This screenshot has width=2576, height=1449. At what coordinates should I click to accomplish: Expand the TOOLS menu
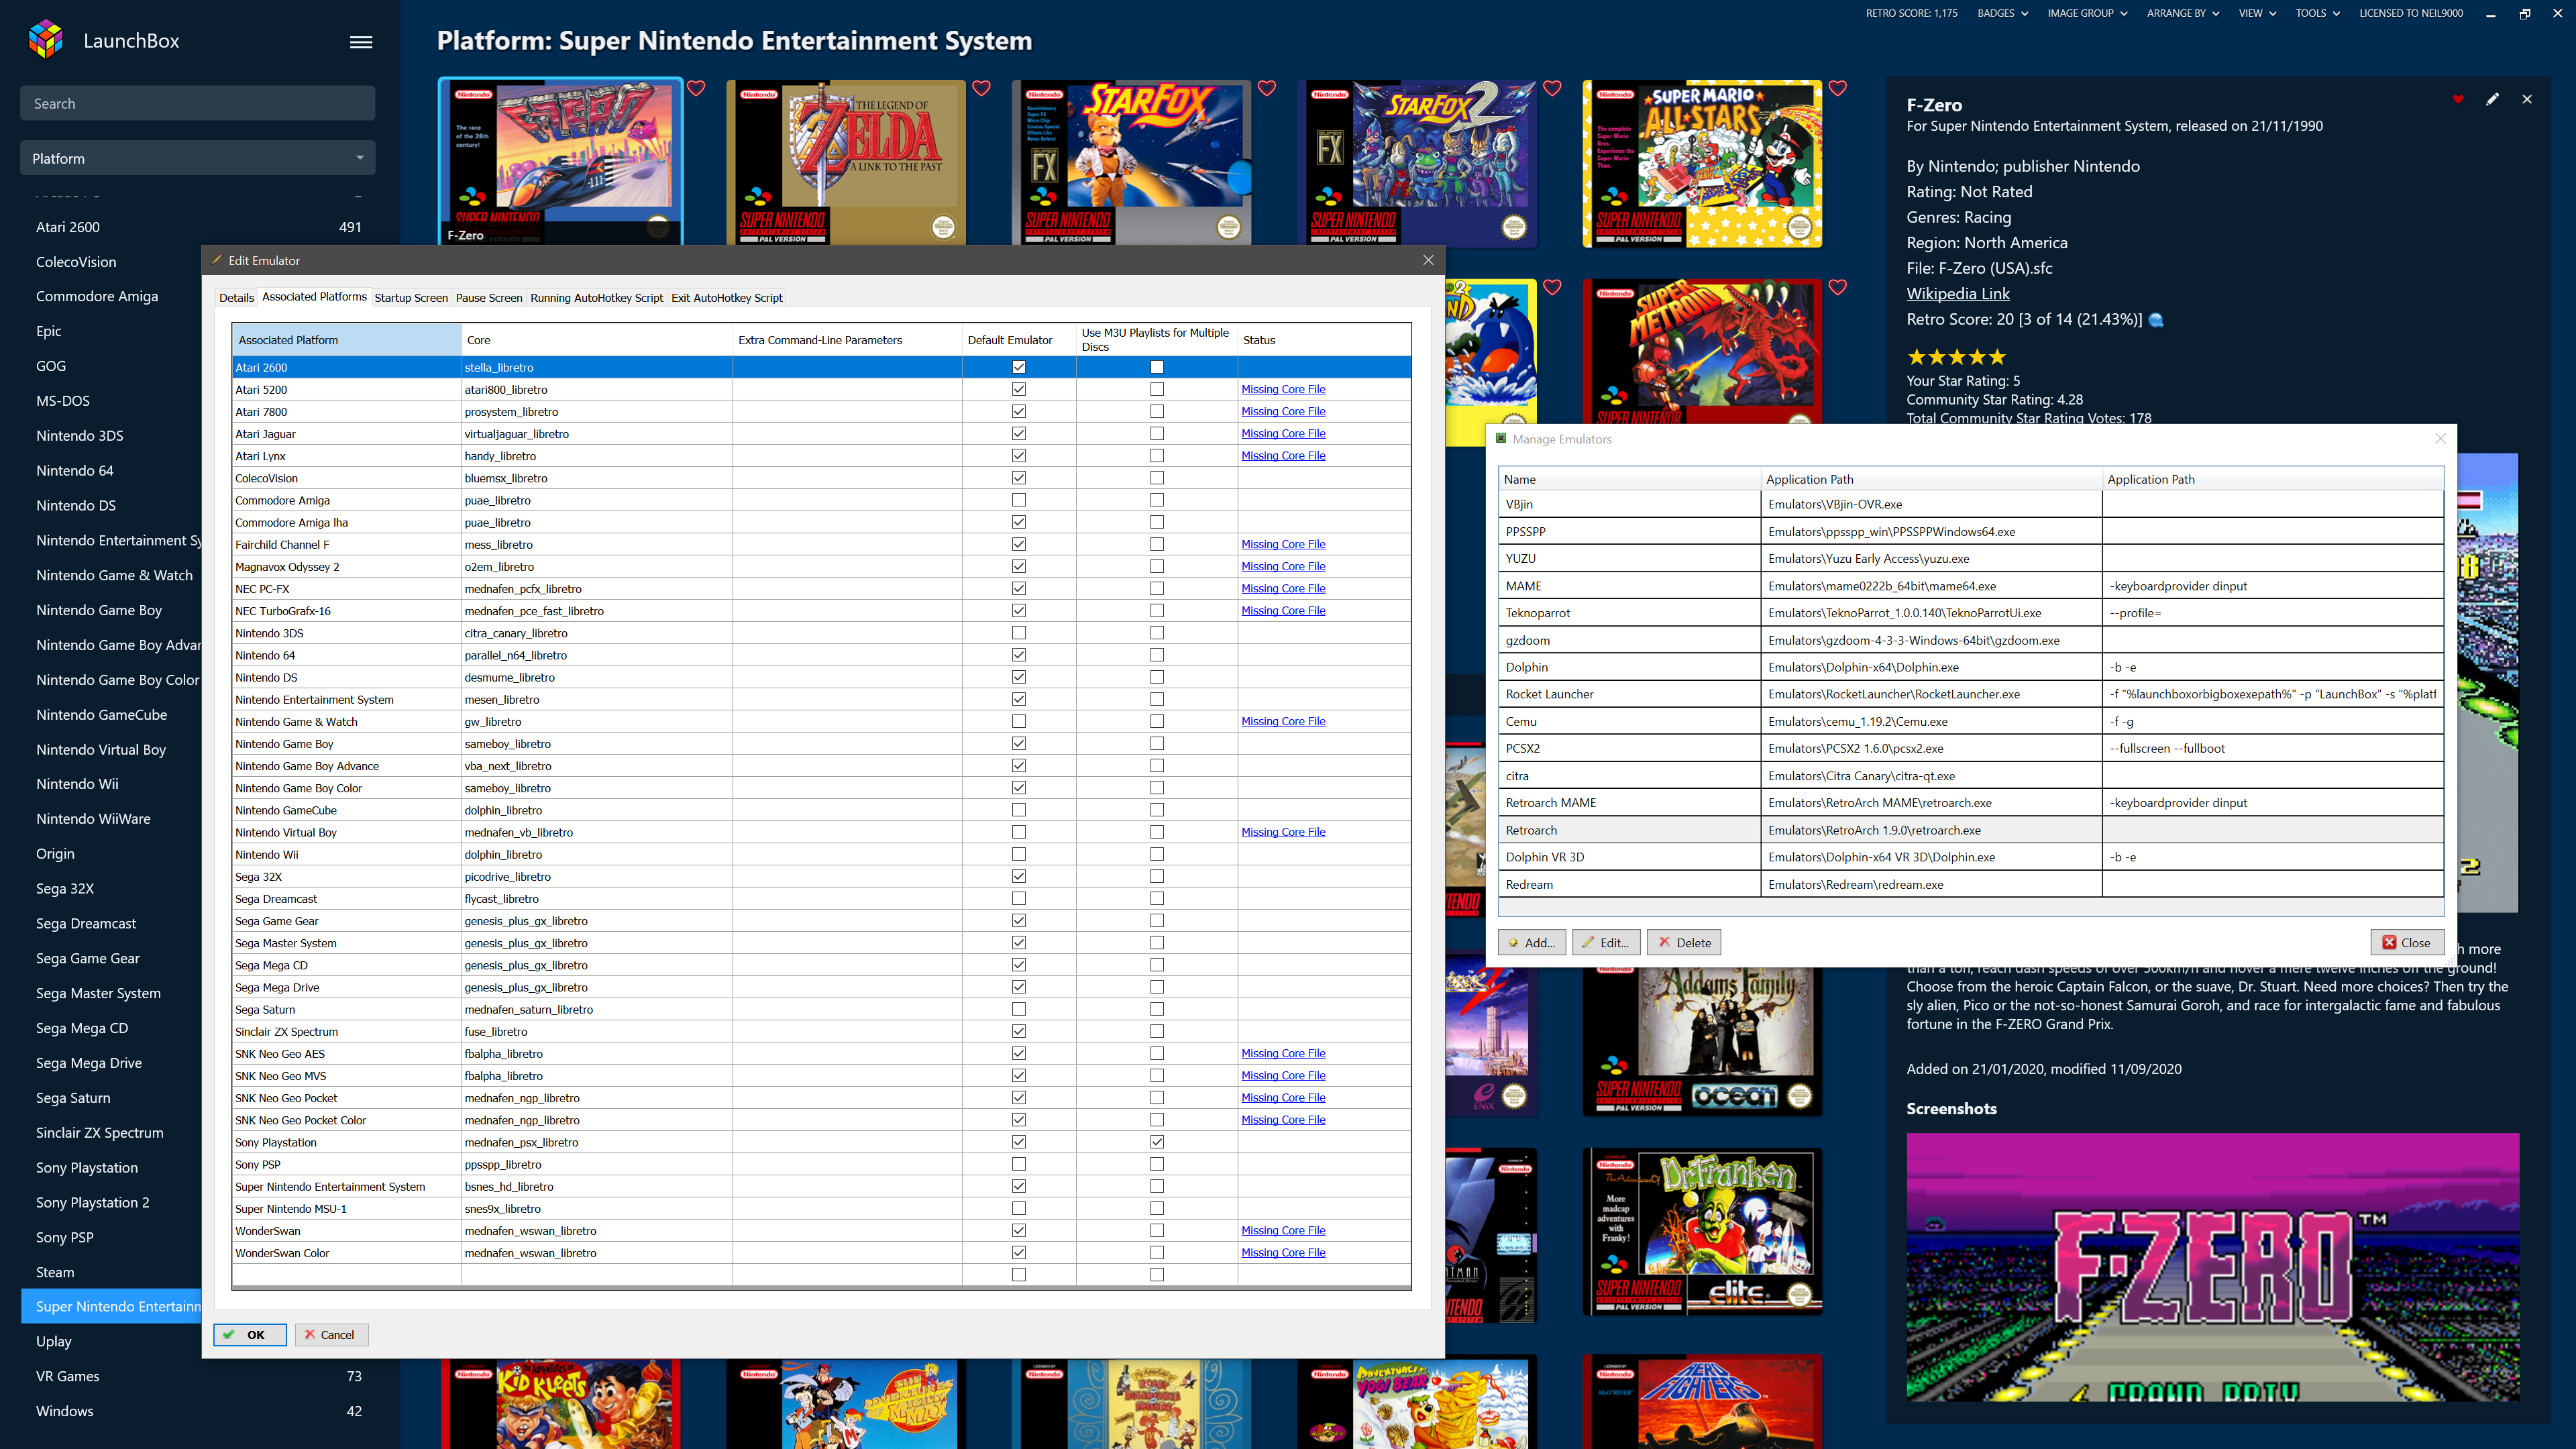[2317, 13]
